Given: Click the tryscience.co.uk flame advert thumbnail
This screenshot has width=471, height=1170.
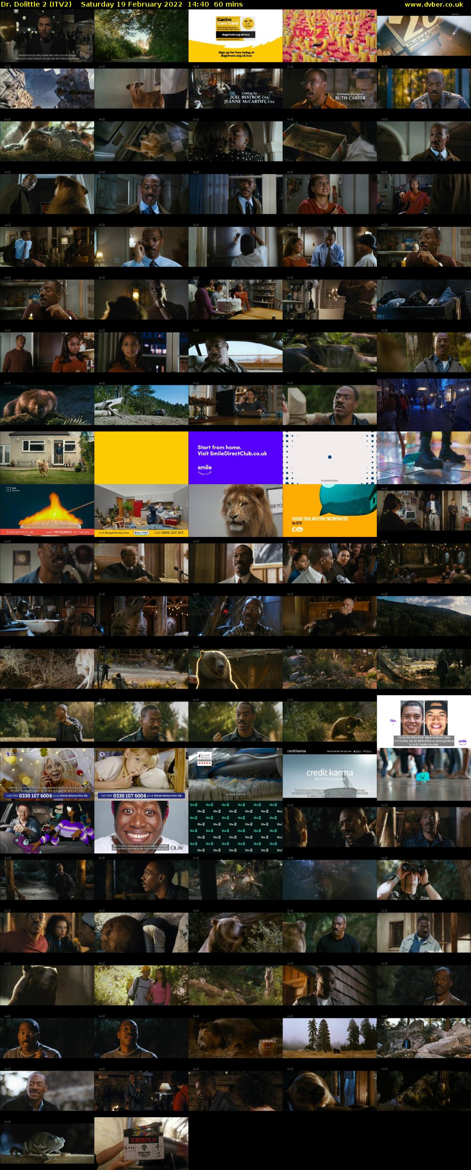Looking at the screenshot, I should (x=47, y=511).
